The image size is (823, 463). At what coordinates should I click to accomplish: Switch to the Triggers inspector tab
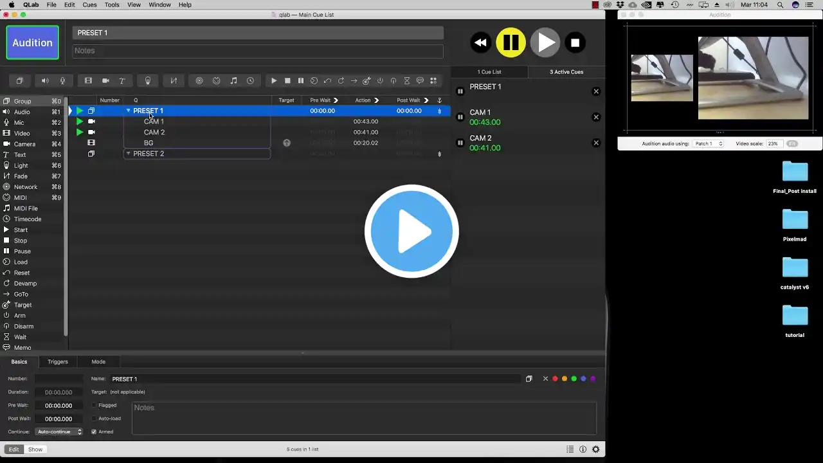(x=58, y=361)
